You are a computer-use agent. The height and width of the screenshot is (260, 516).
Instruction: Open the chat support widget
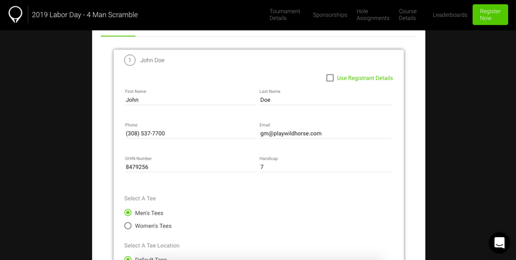coord(499,243)
